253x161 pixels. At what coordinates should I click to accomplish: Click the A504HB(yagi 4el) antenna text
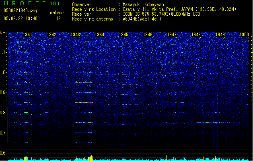[x=142, y=19]
